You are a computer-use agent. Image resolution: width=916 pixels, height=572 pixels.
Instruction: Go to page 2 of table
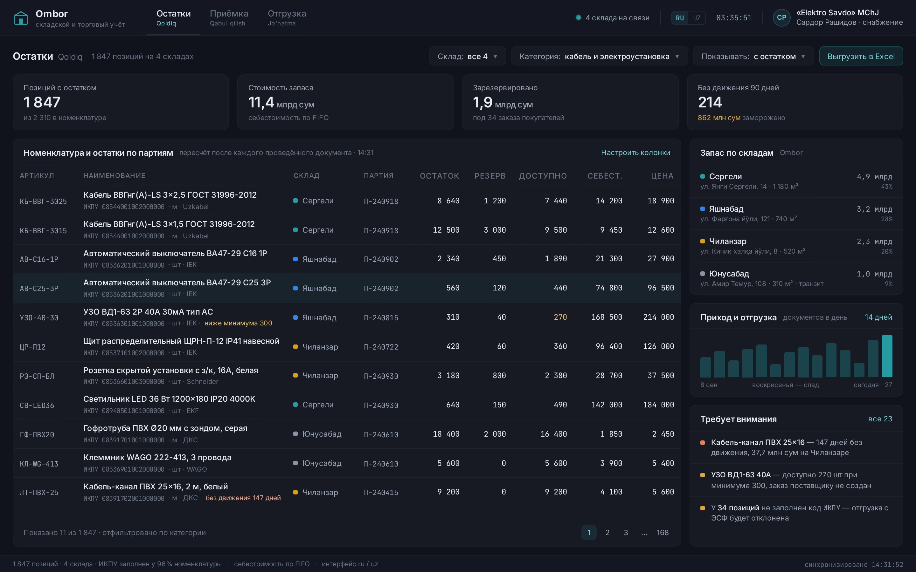pyautogui.click(x=607, y=532)
